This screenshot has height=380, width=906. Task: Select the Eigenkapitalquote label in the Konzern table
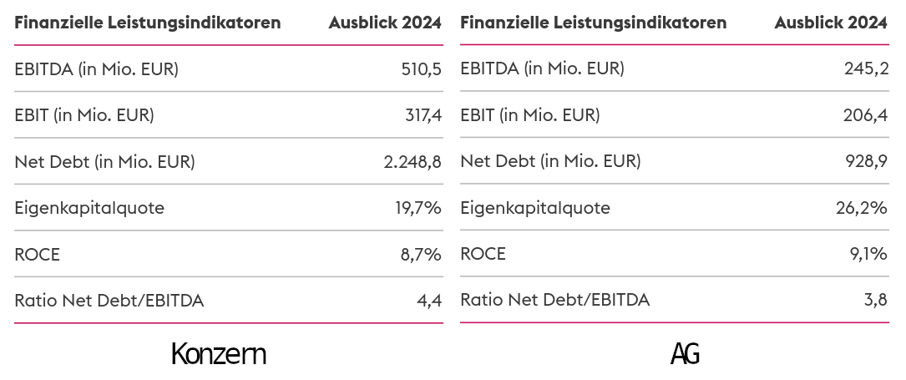tap(89, 208)
